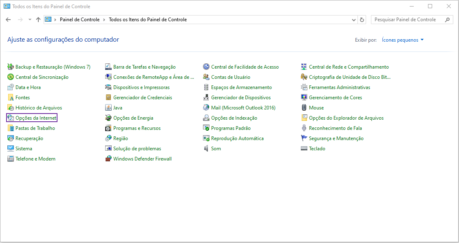Click Central de Rede e Compartilhamento icon
Viewport: 459px width, 243px height.
(x=304, y=67)
